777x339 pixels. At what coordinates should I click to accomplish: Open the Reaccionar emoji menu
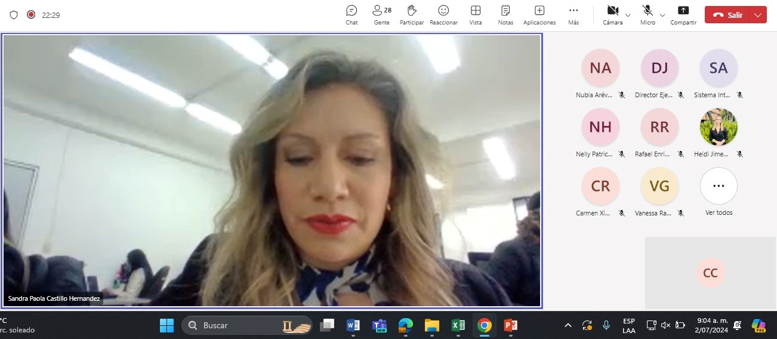coord(443,14)
